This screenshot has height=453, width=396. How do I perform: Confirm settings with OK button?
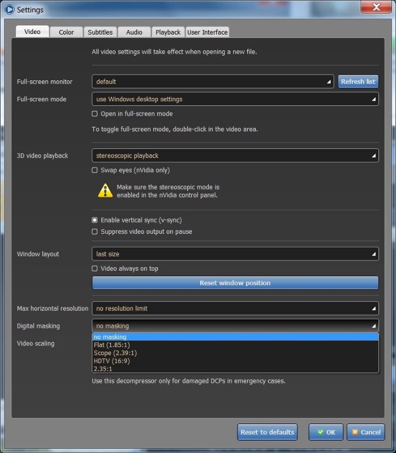pos(326,432)
